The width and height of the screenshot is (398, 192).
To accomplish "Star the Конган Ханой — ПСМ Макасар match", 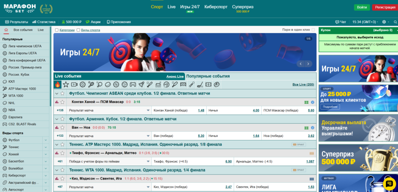I will pos(63,102).
